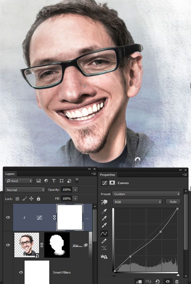Select draw curve pencil tool
The height and width of the screenshot is (284, 191).
point(104,241)
